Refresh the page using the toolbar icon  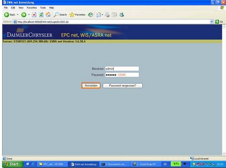tap(41, 14)
